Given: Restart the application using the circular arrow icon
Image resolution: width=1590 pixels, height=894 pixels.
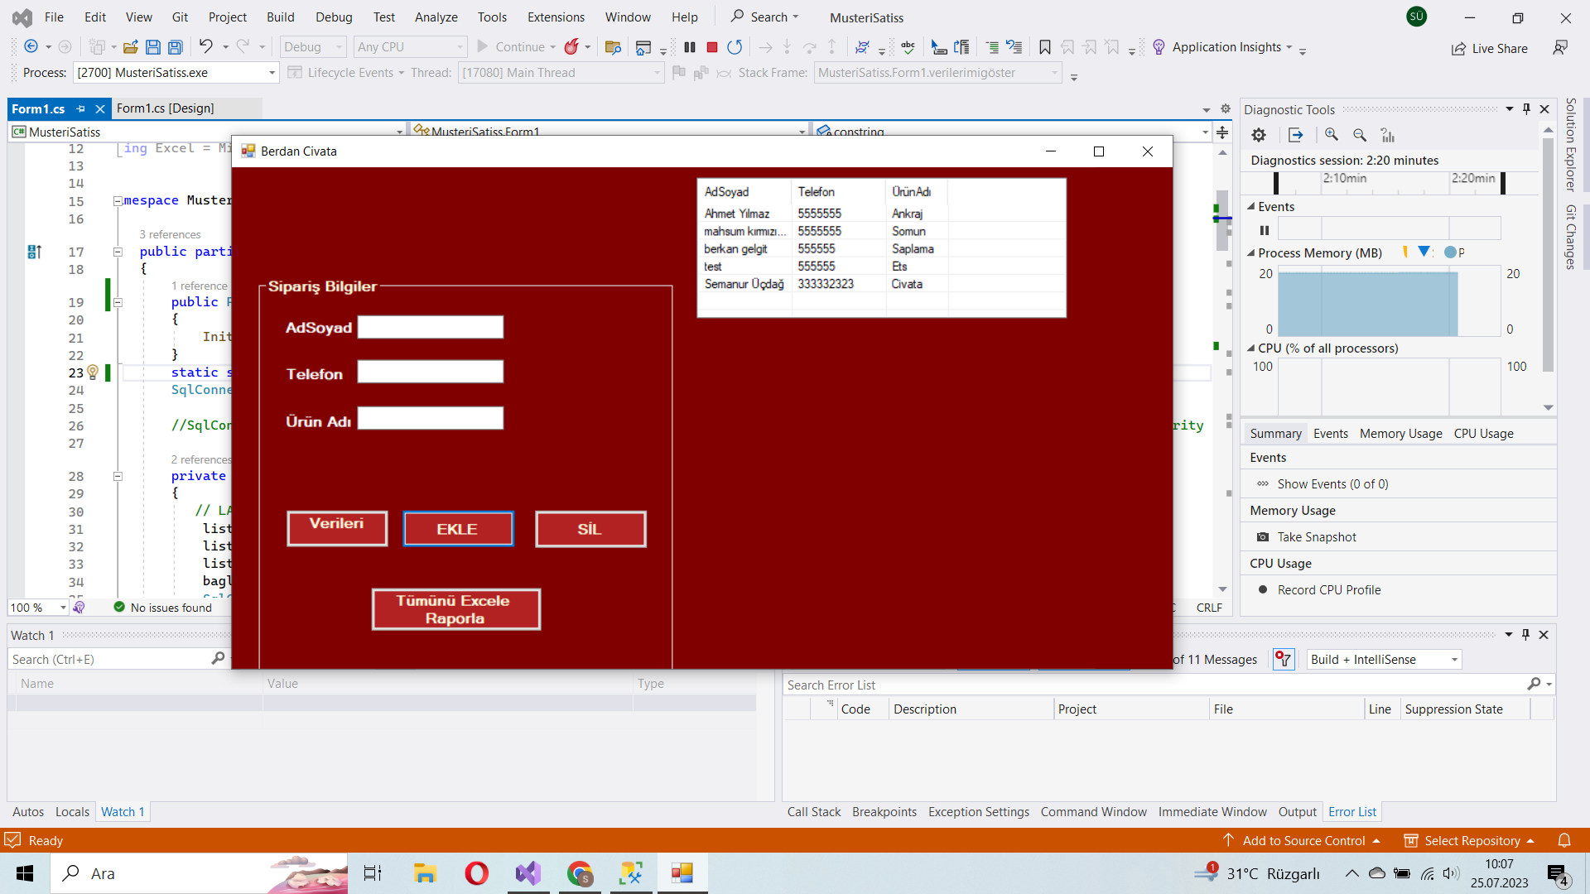Looking at the screenshot, I should click(735, 47).
